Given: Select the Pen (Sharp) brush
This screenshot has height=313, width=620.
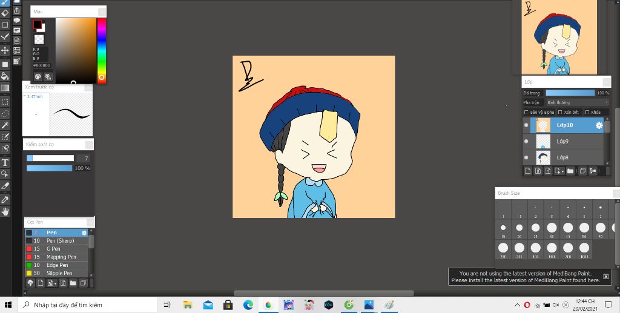Looking at the screenshot, I should click(56, 241).
